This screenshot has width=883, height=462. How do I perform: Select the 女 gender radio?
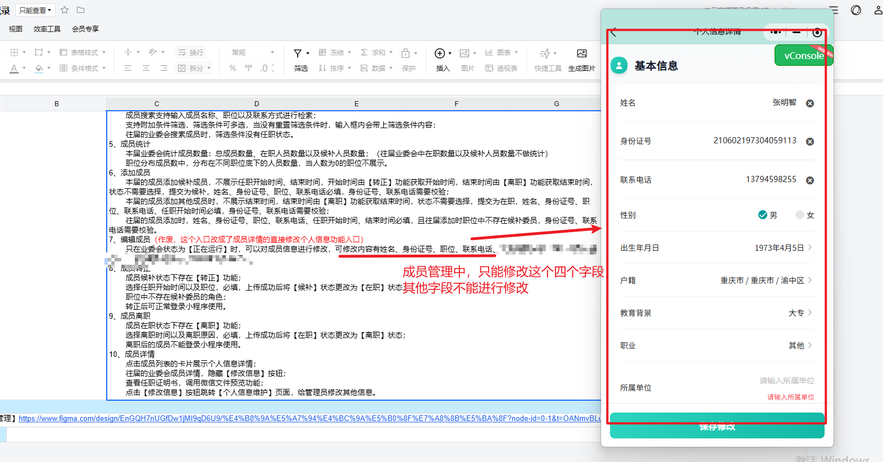(800, 215)
